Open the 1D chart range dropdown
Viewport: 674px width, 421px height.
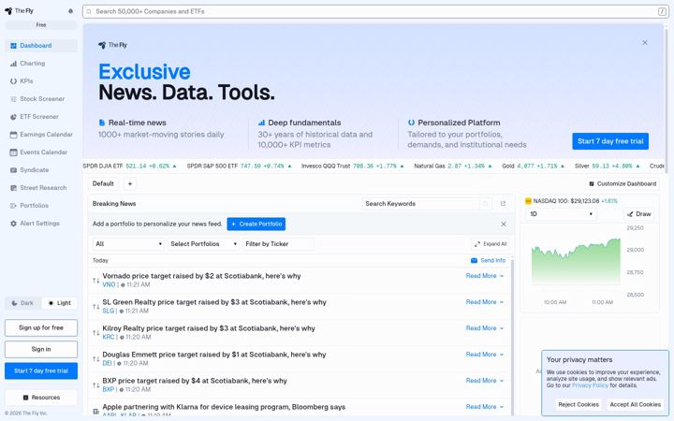[x=561, y=214]
